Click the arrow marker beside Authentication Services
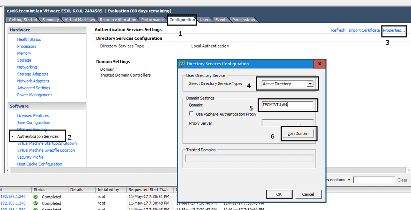The image size is (411, 210). tap(13, 136)
